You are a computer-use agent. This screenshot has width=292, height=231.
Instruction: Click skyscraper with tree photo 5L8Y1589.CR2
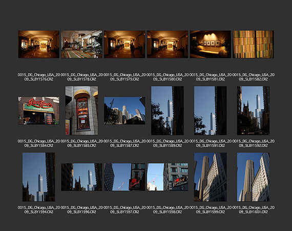[168, 110]
